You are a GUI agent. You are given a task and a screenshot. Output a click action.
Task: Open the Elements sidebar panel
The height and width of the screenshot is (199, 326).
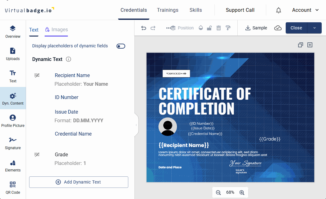point(13,166)
